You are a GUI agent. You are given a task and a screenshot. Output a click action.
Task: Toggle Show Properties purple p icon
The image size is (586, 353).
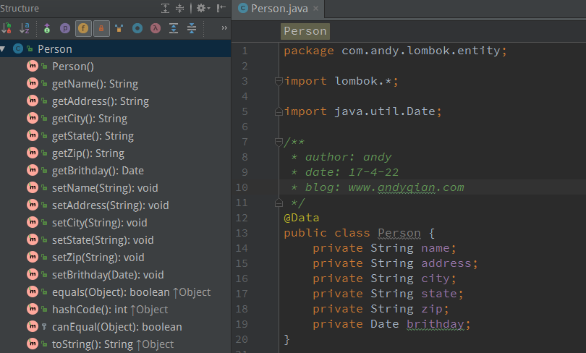click(x=65, y=28)
